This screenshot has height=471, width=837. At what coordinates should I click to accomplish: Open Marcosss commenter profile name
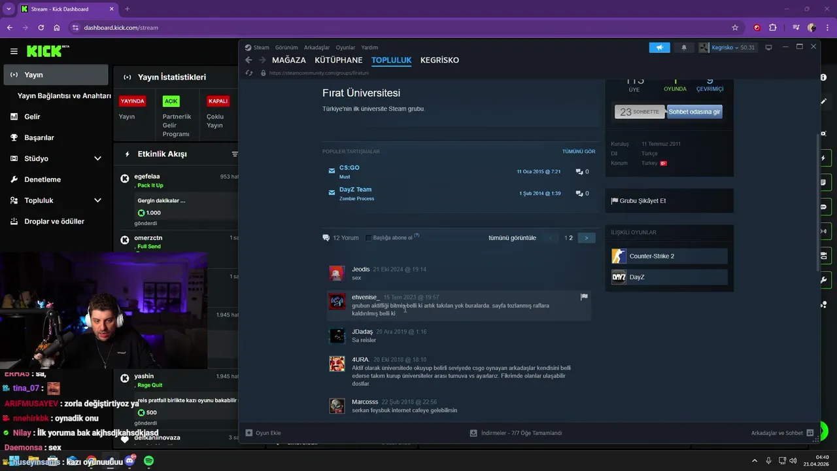coord(365,402)
